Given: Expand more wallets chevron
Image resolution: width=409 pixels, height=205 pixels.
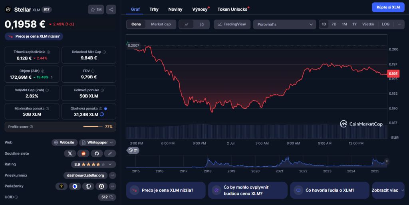Looking at the screenshot, I should click(x=112, y=186).
